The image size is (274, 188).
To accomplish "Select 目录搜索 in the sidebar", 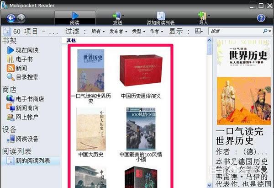I will [x=27, y=77].
